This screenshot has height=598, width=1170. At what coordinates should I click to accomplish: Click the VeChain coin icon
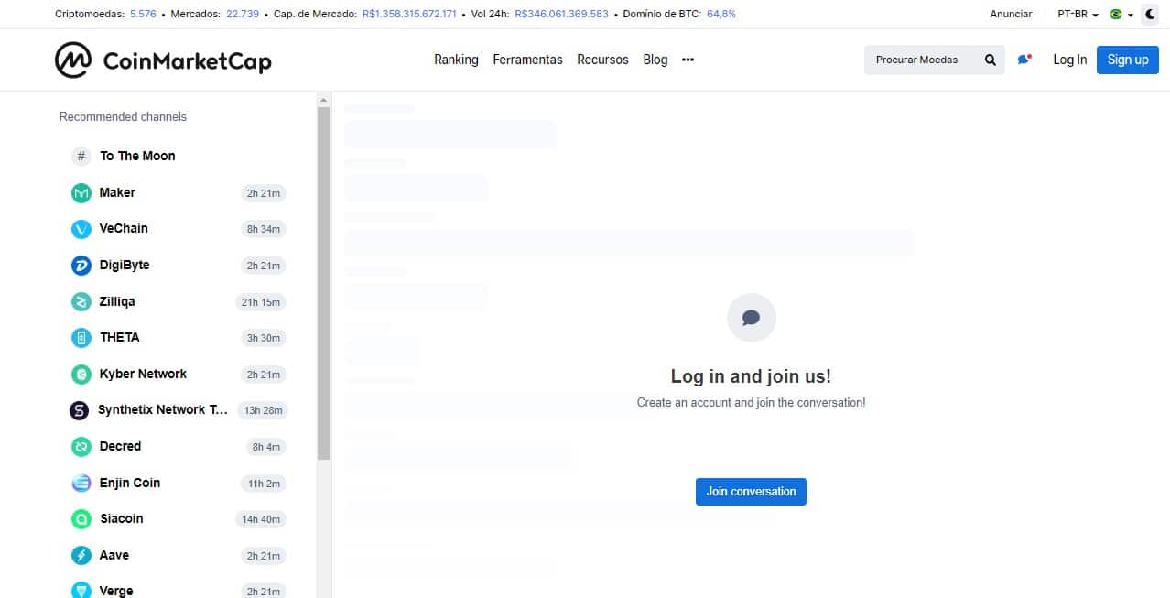81,229
